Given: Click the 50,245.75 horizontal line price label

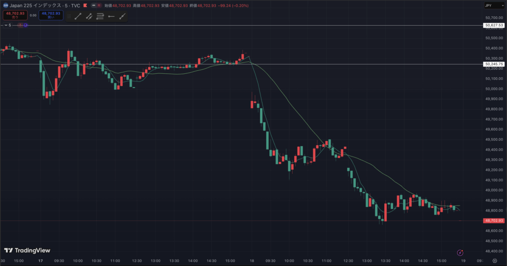Looking at the screenshot, I should [x=494, y=64].
